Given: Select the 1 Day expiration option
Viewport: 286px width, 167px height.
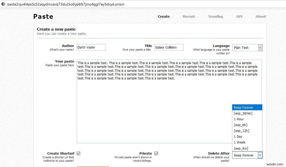Looking at the screenshot, I should [238, 136].
